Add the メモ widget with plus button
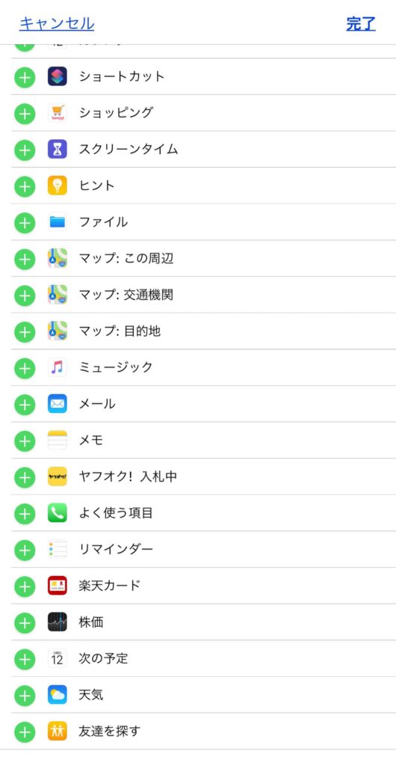 [x=25, y=441]
